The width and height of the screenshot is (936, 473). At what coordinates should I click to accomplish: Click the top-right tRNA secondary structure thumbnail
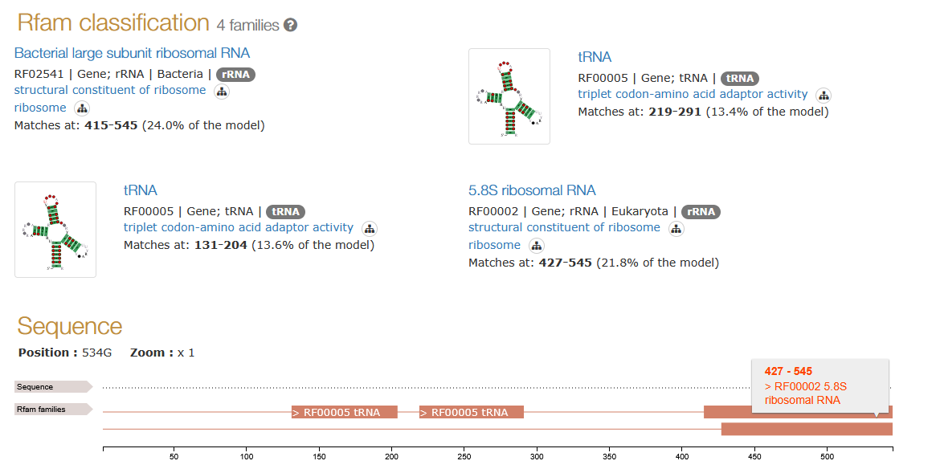pos(509,96)
